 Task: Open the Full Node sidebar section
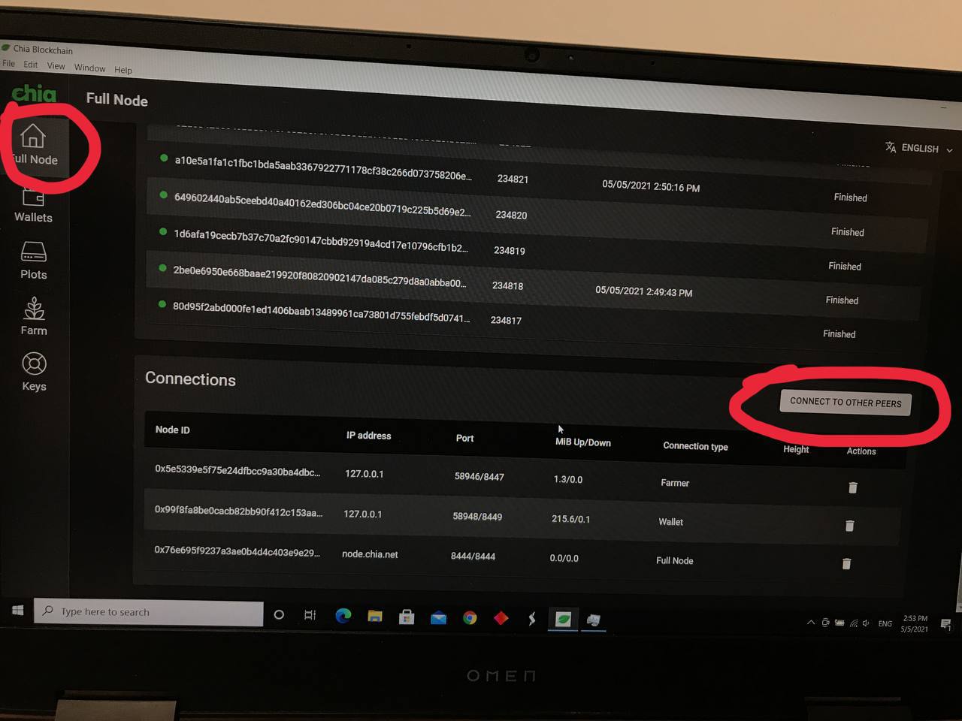34,144
